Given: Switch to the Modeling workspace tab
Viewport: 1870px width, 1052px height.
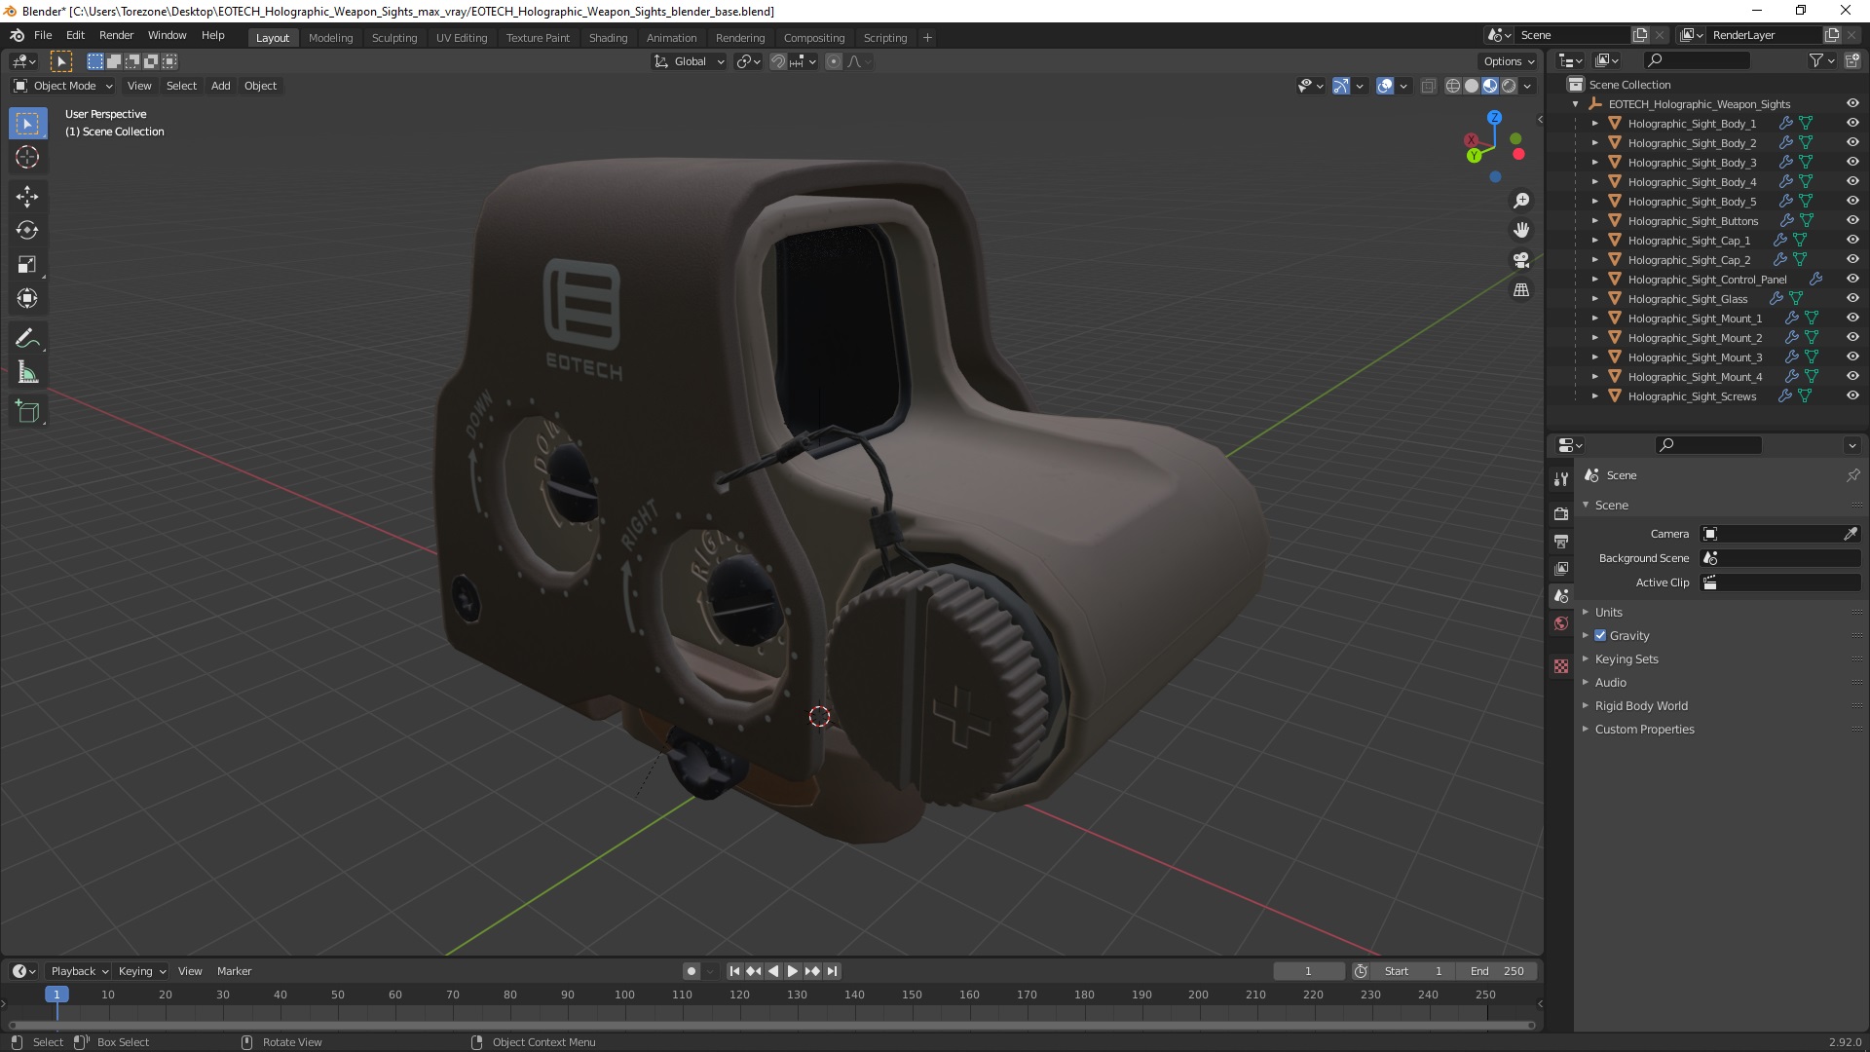Looking at the screenshot, I should coord(330,37).
